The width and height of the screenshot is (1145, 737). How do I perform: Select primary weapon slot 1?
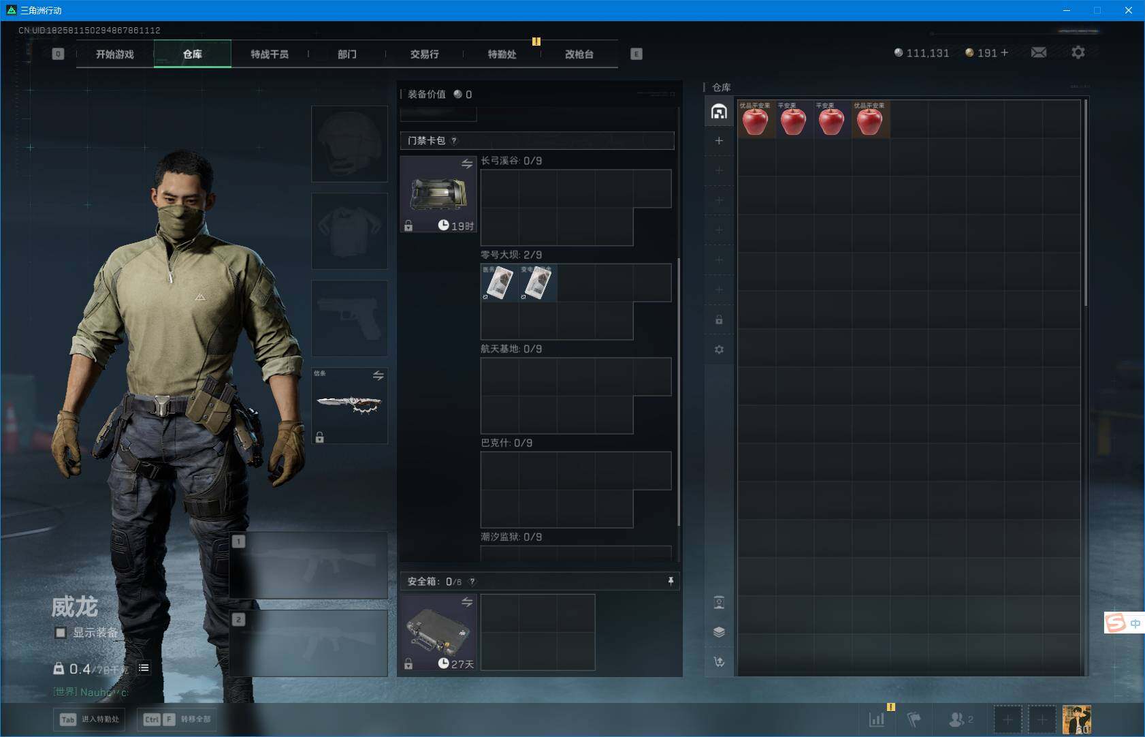[x=309, y=565]
